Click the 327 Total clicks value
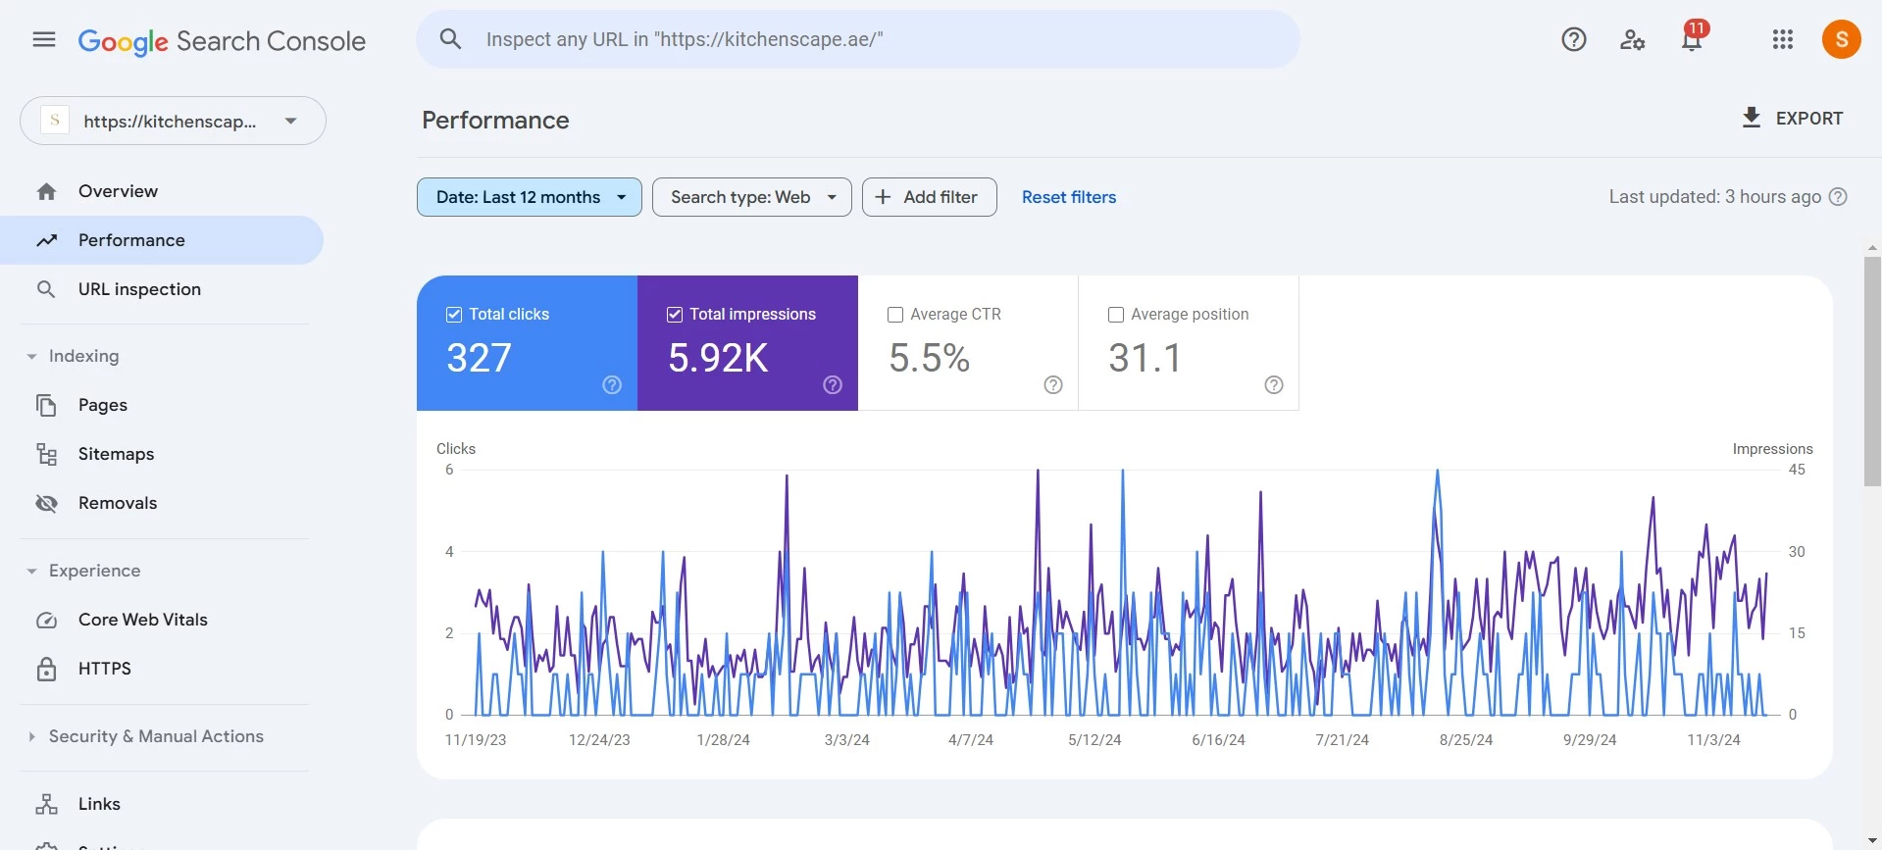This screenshot has height=850, width=1882. coord(480,358)
